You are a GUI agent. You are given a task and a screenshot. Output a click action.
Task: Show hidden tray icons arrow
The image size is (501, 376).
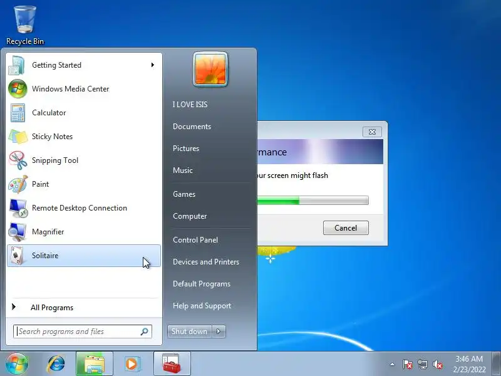pyautogui.click(x=393, y=364)
